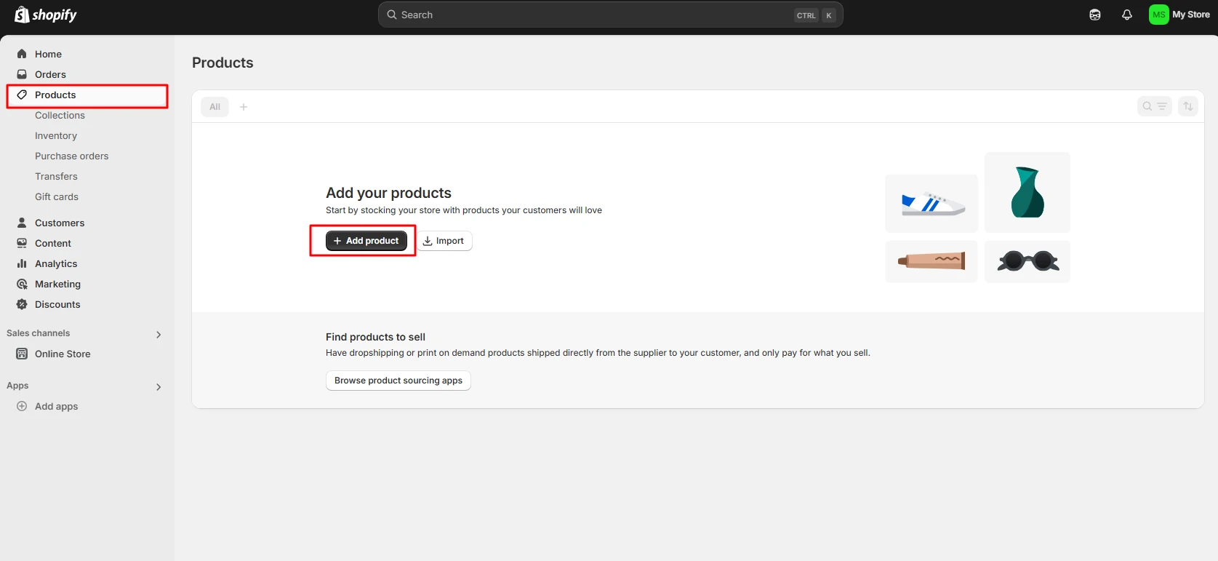Click the Discounts badge icon in sidebar

(22, 304)
